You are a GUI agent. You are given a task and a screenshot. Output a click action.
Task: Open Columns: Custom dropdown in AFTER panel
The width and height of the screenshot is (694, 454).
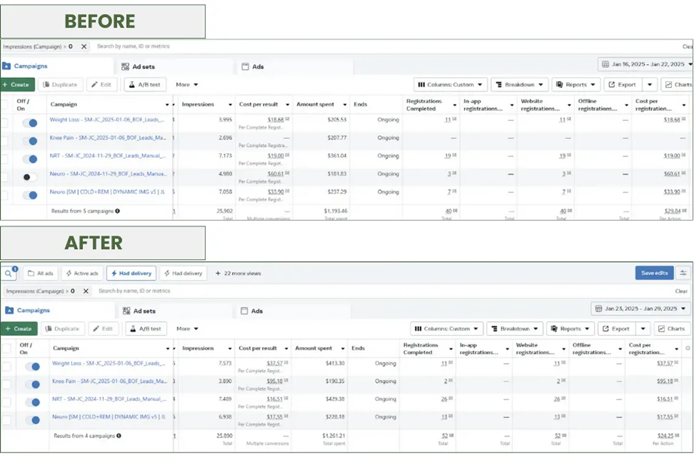coord(447,328)
